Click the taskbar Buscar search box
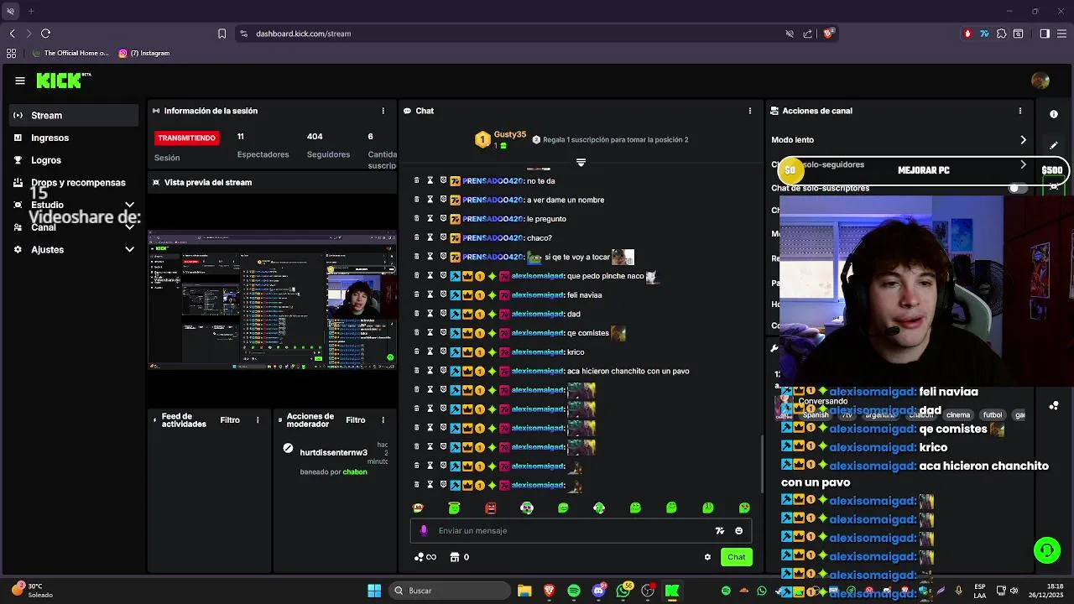The width and height of the screenshot is (1074, 604). click(x=448, y=591)
